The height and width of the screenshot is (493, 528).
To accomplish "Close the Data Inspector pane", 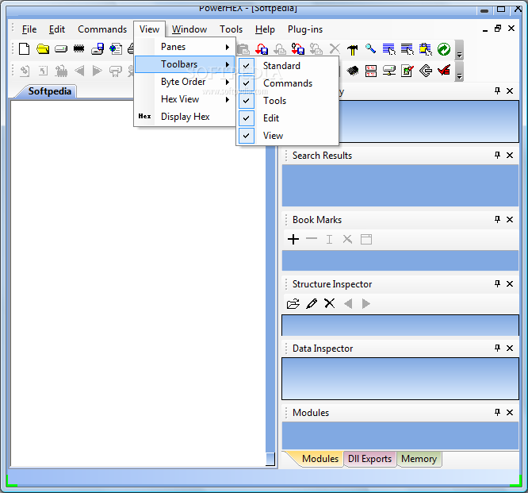I will [x=510, y=348].
